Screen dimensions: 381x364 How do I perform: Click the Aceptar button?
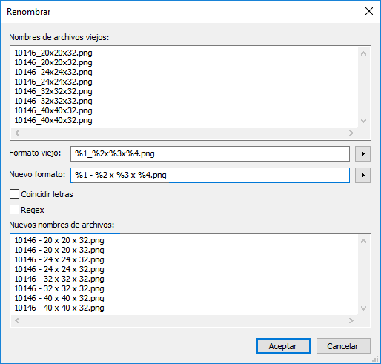click(283, 345)
